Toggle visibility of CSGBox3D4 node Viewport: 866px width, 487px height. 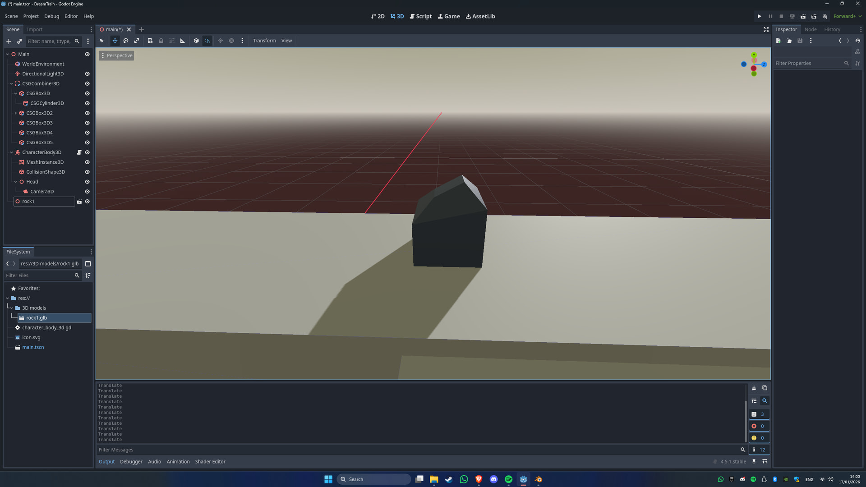coord(87,133)
